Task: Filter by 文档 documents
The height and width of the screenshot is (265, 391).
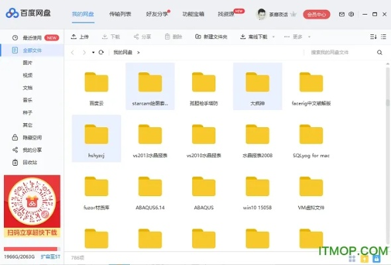Action: [27, 87]
